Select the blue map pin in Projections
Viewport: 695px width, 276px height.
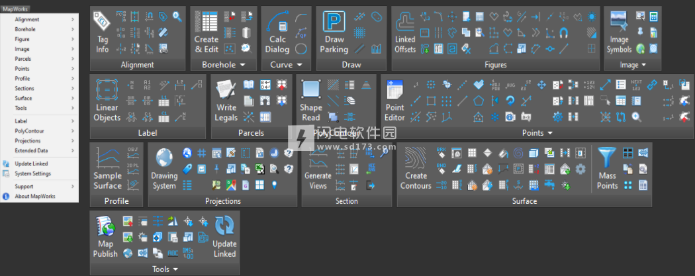click(x=275, y=185)
